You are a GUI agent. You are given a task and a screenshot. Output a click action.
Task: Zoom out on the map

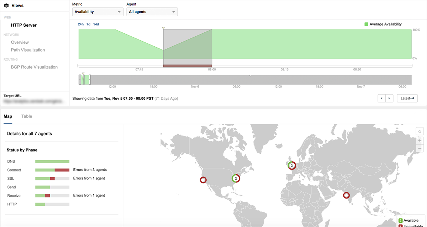click(420, 148)
